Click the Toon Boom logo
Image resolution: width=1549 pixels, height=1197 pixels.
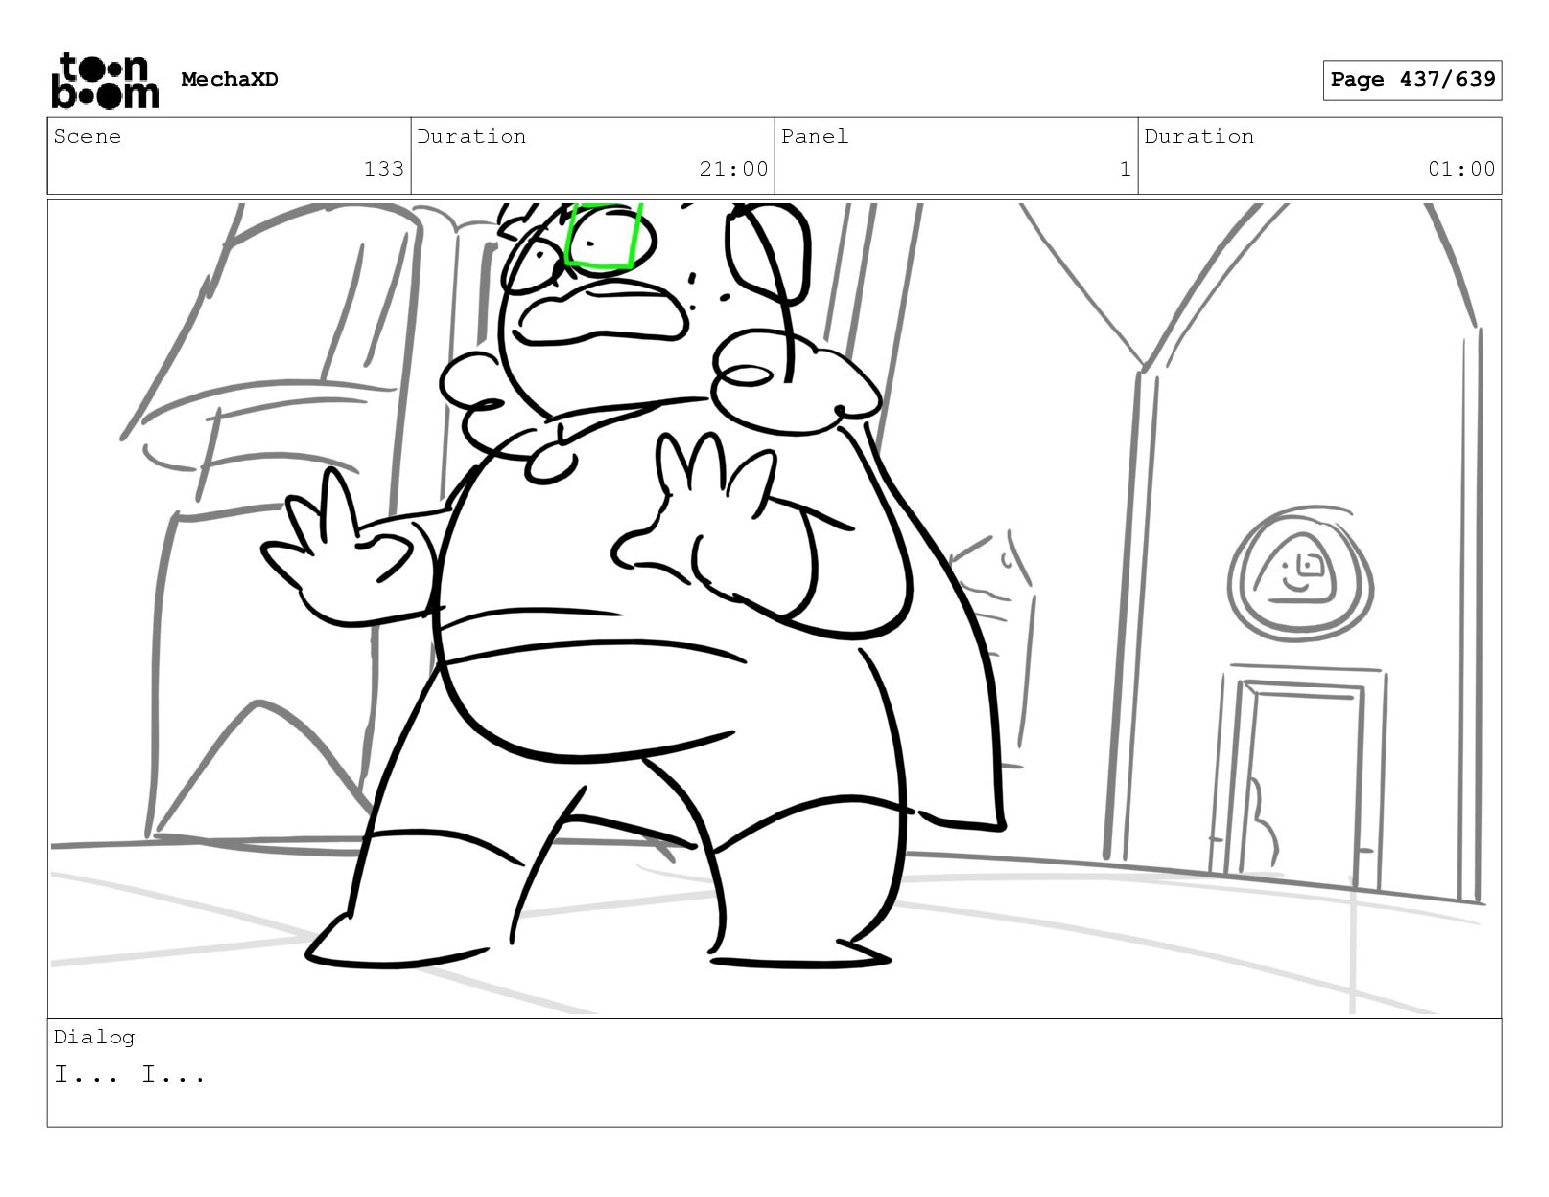(x=105, y=80)
